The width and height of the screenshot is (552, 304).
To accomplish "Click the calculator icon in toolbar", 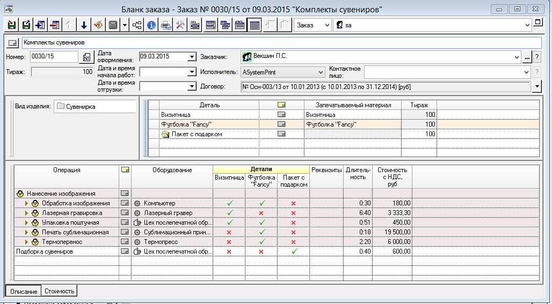I will pyautogui.click(x=113, y=25).
